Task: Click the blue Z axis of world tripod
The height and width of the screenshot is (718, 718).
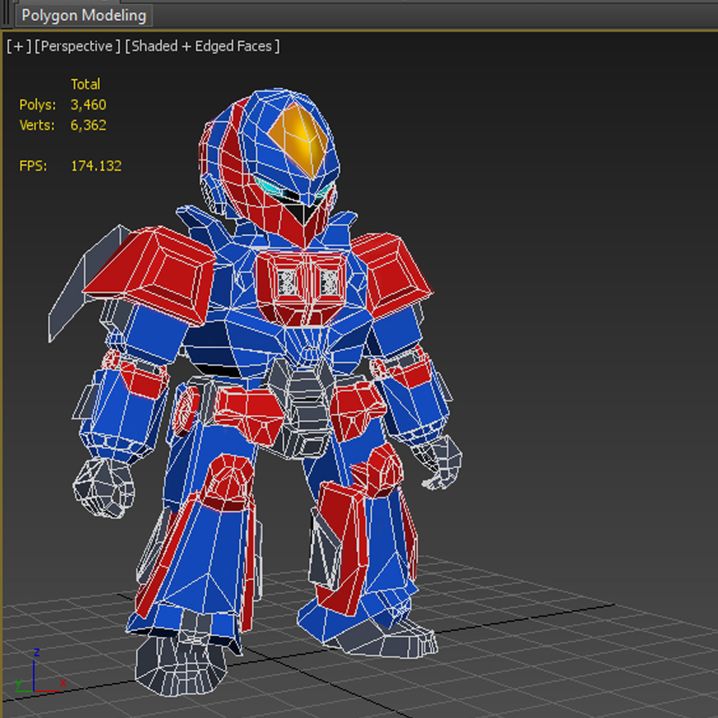Action: [34, 675]
